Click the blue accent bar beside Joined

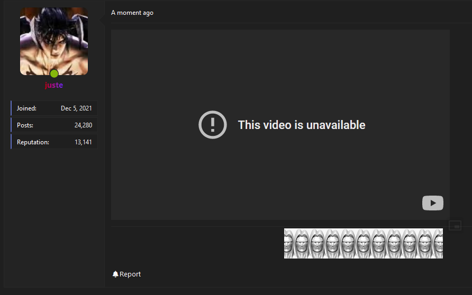11,108
